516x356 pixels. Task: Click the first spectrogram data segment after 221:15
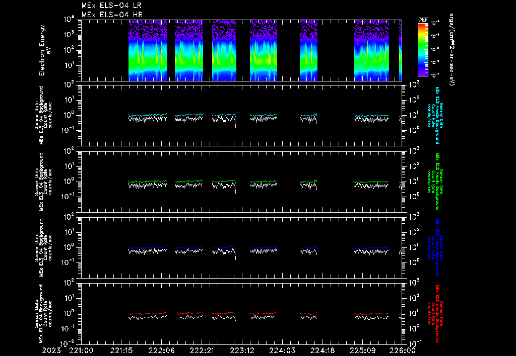(x=148, y=50)
